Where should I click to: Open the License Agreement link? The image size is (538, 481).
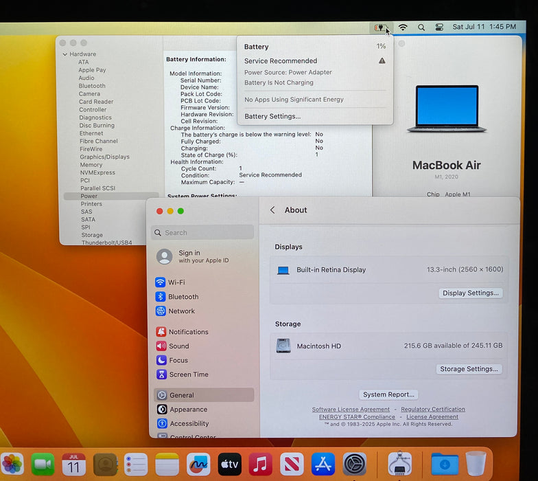point(432,416)
